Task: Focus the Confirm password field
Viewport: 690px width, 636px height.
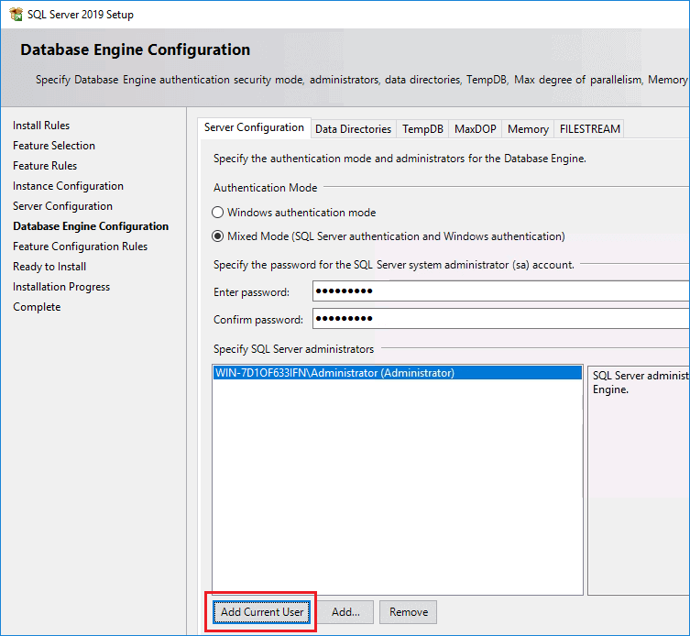Action: click(x=501, y=318)
